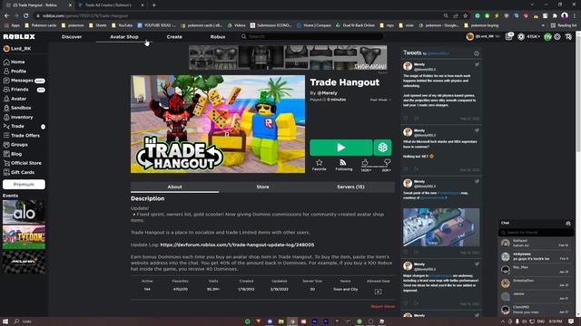Bookmark this page with star icon
The width and height of the screenshot is (581, 326).
pos(466,16)
